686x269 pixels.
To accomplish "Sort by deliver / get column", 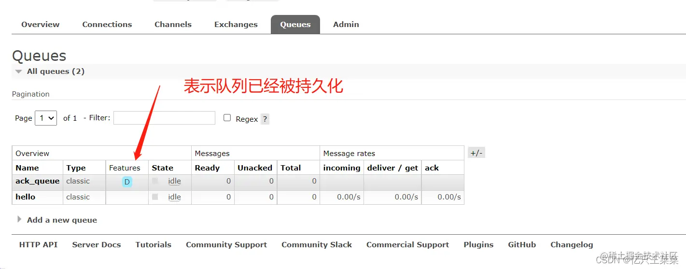I will [x=392, y=168].
